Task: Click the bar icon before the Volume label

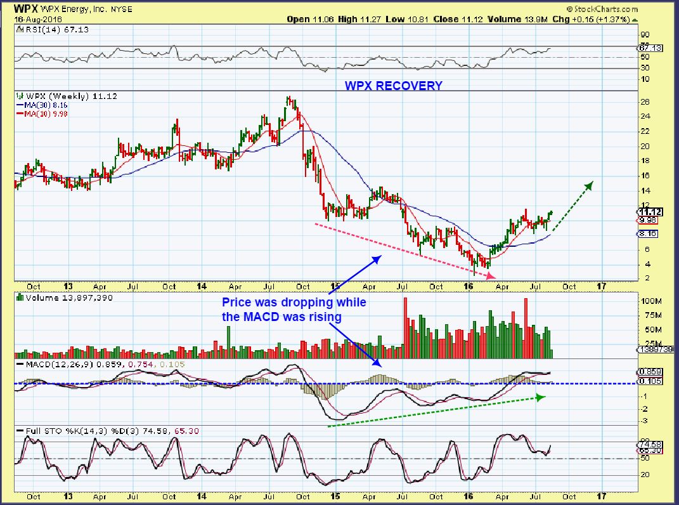Action: tap(20, 298)
